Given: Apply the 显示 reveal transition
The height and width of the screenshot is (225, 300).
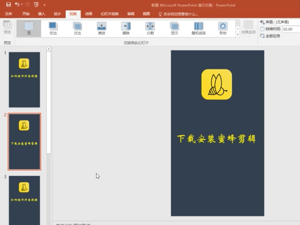Looking at the screenshot, I should click(x=174, y=29).
